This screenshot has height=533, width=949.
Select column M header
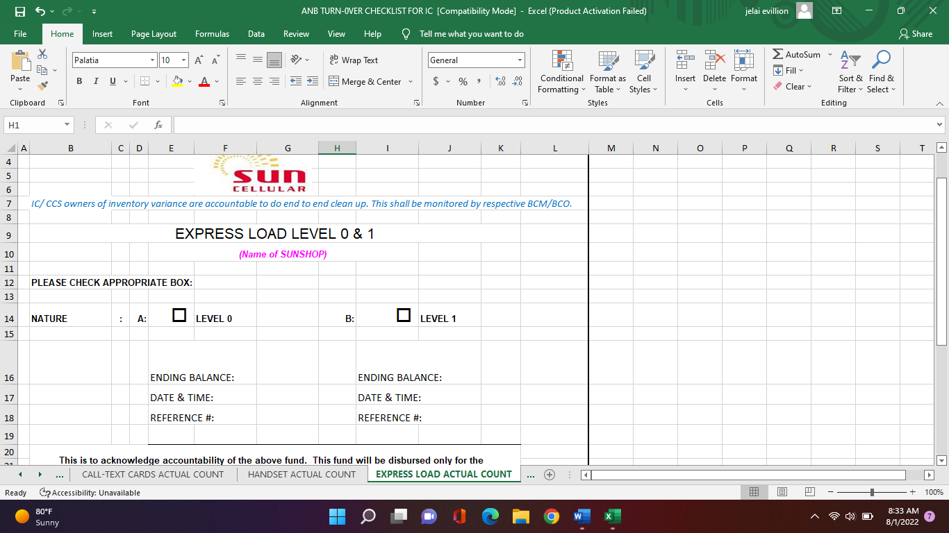[x=611, y=148]
